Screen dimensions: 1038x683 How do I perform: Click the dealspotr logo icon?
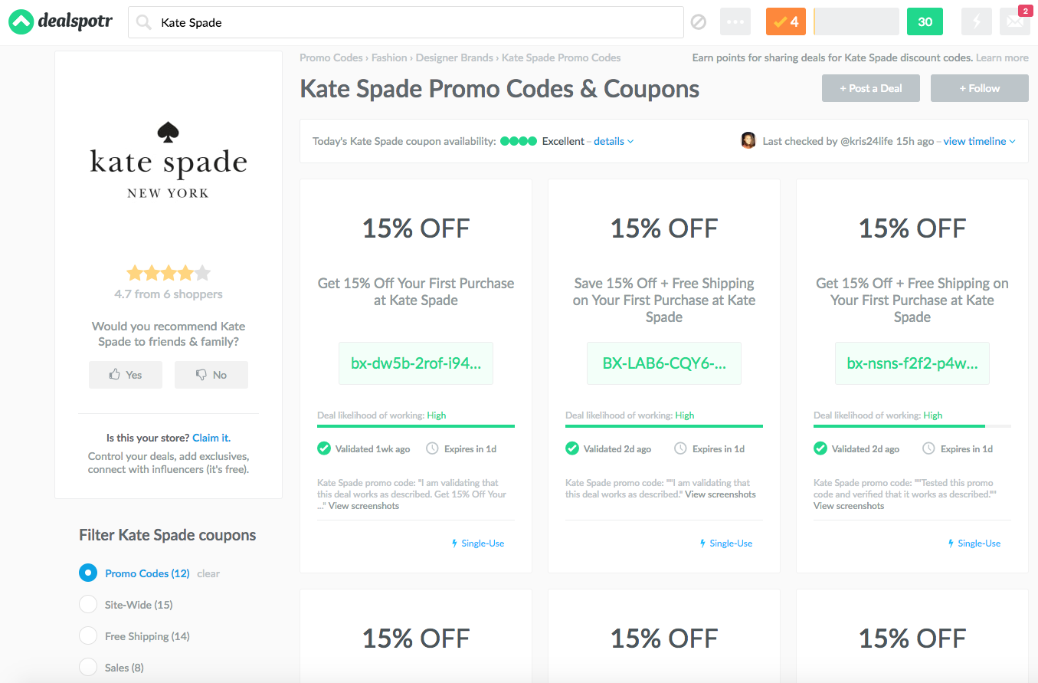[x=21, y=22]
